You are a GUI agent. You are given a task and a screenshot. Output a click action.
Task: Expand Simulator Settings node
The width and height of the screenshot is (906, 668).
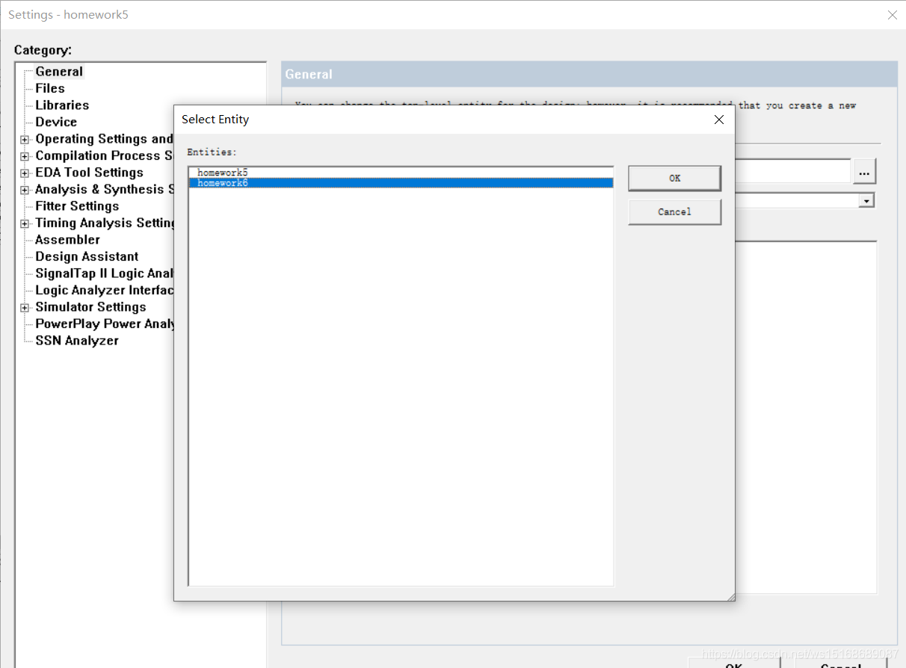coord(25,308)
